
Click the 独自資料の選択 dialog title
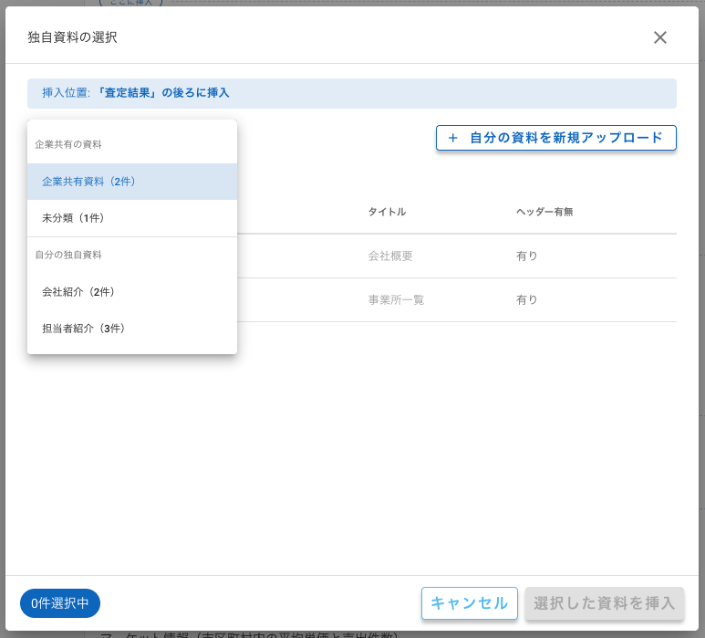72,37
